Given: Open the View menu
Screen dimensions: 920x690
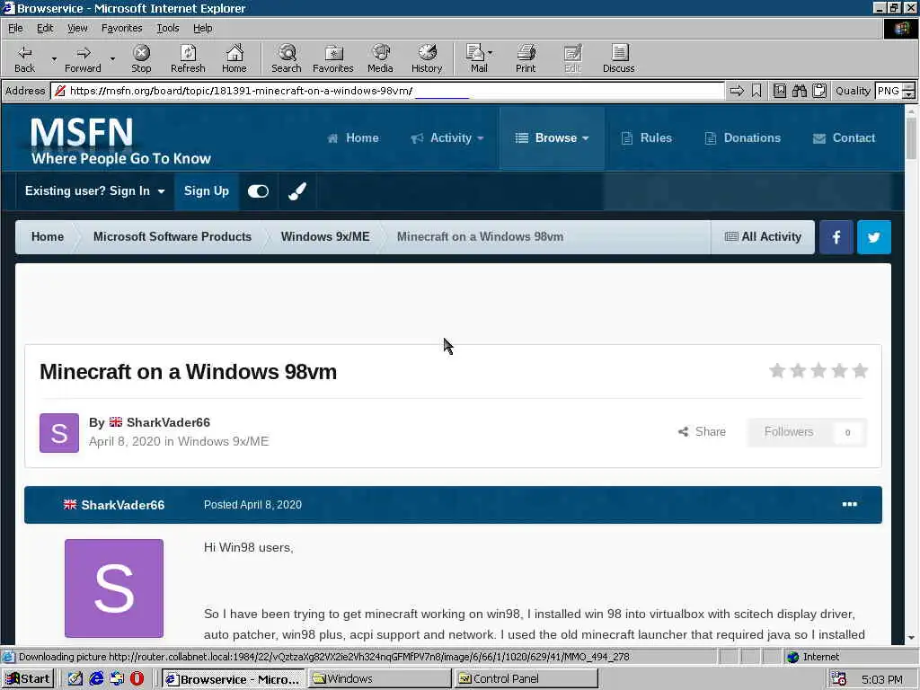Looking at the screenshot, I should click(x=77, y=28).
